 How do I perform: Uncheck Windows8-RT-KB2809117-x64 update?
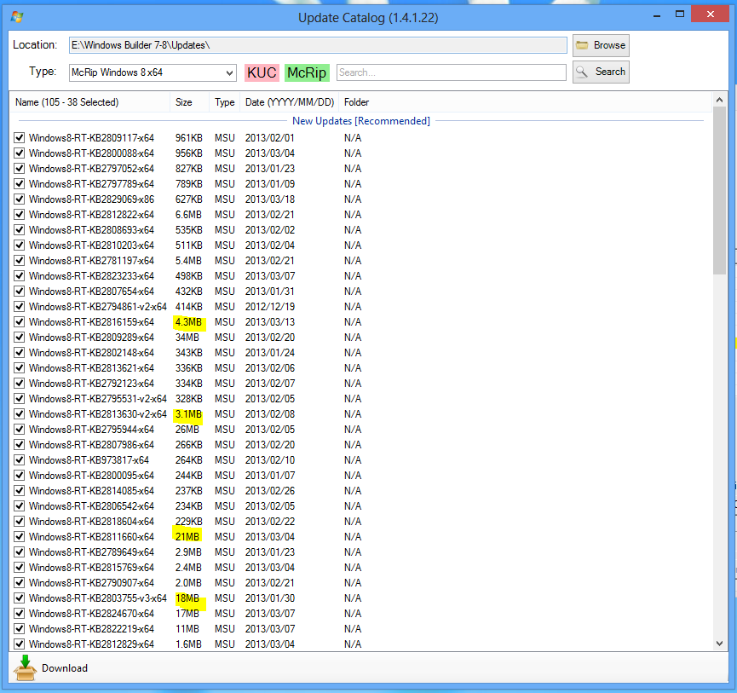tap(20, 138)
